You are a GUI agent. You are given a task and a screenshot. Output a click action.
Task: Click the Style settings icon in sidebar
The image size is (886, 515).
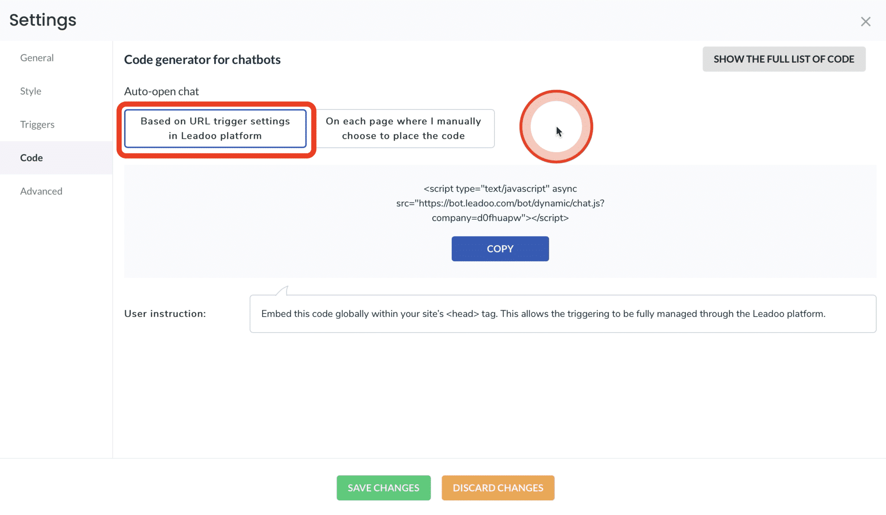pos(30,91)
